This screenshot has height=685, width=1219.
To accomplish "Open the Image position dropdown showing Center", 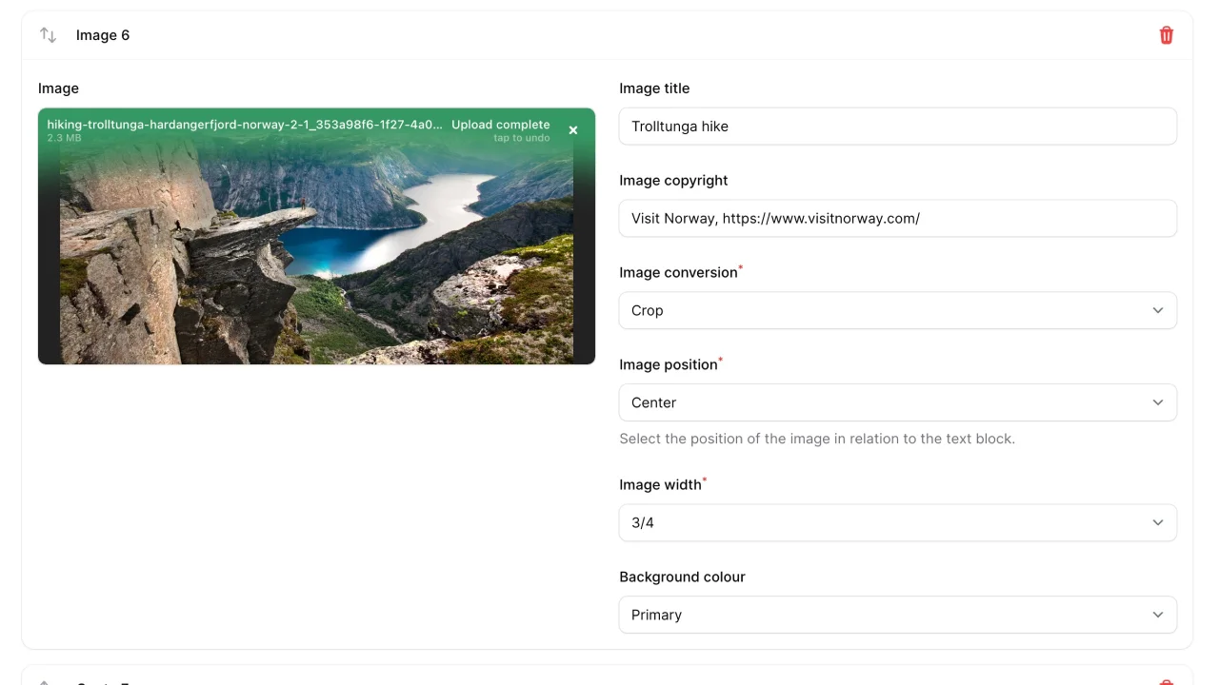I will coord(897,402).
